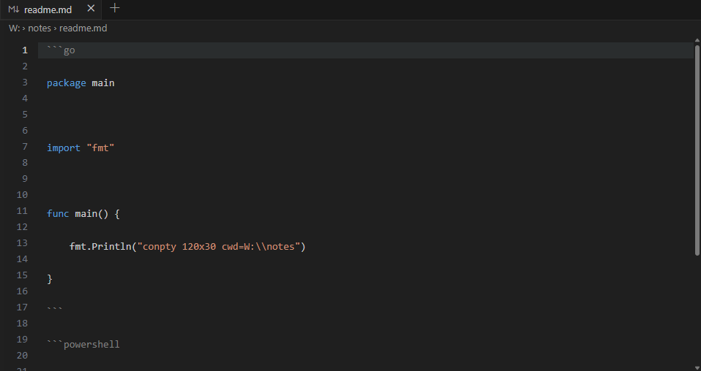The image size is (701, 371).
Task: Click line number 7 in the gutter
Action: coord(25,147)
